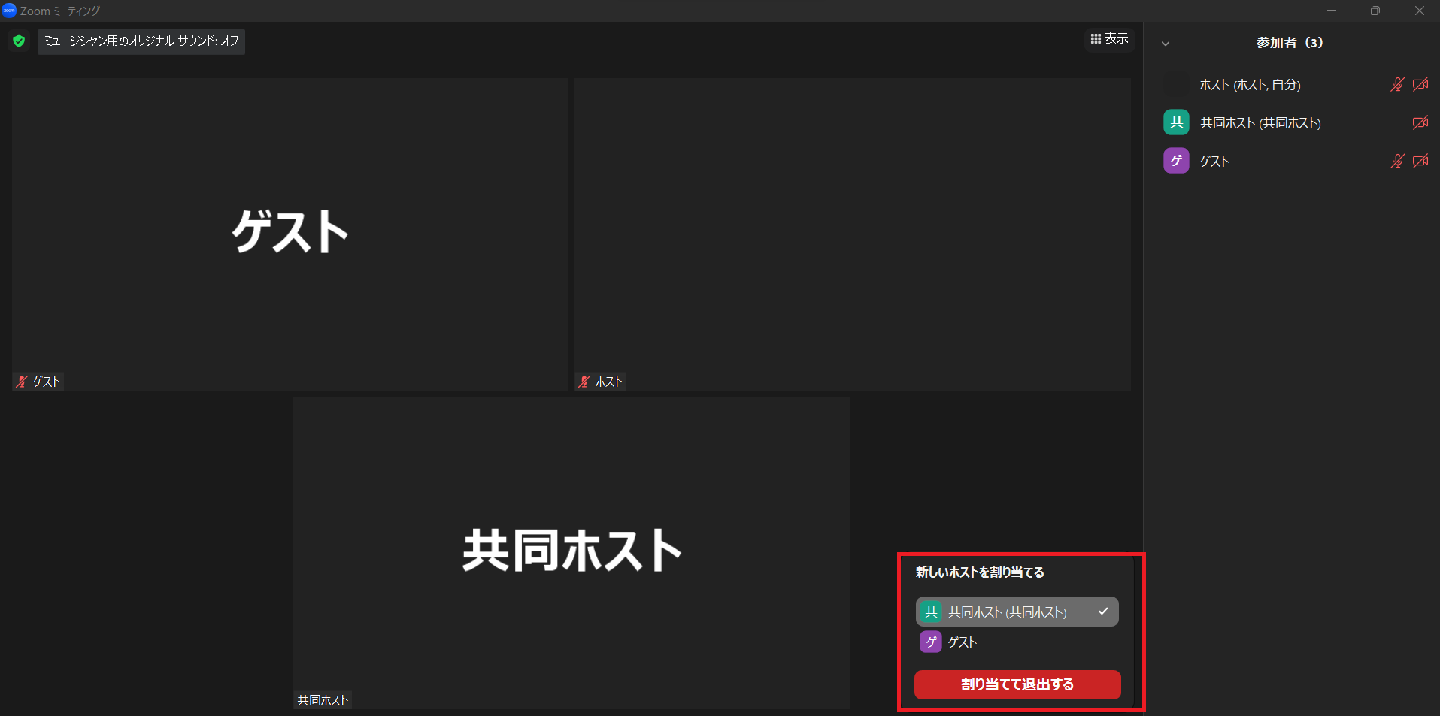The height and width of the screenshot is (716, 1440).
Task: Click the 共同ホスト video tile
Action: tap(571, 552)
